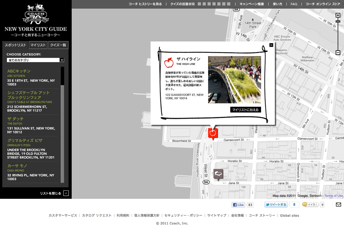Open 会社情報 footer link

pyautogui.click(x=238, y=215)
